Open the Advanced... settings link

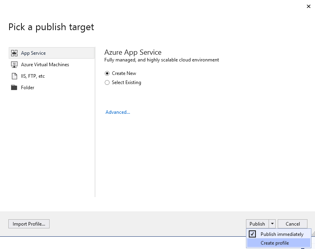[118, 112]
